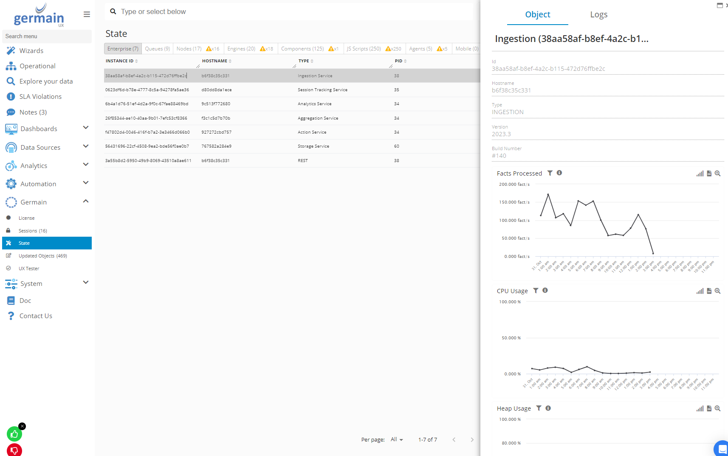This screenshot has width=728, height=456.
Task: Open the Per page dropdown showing All
Action: click(397, 439)
